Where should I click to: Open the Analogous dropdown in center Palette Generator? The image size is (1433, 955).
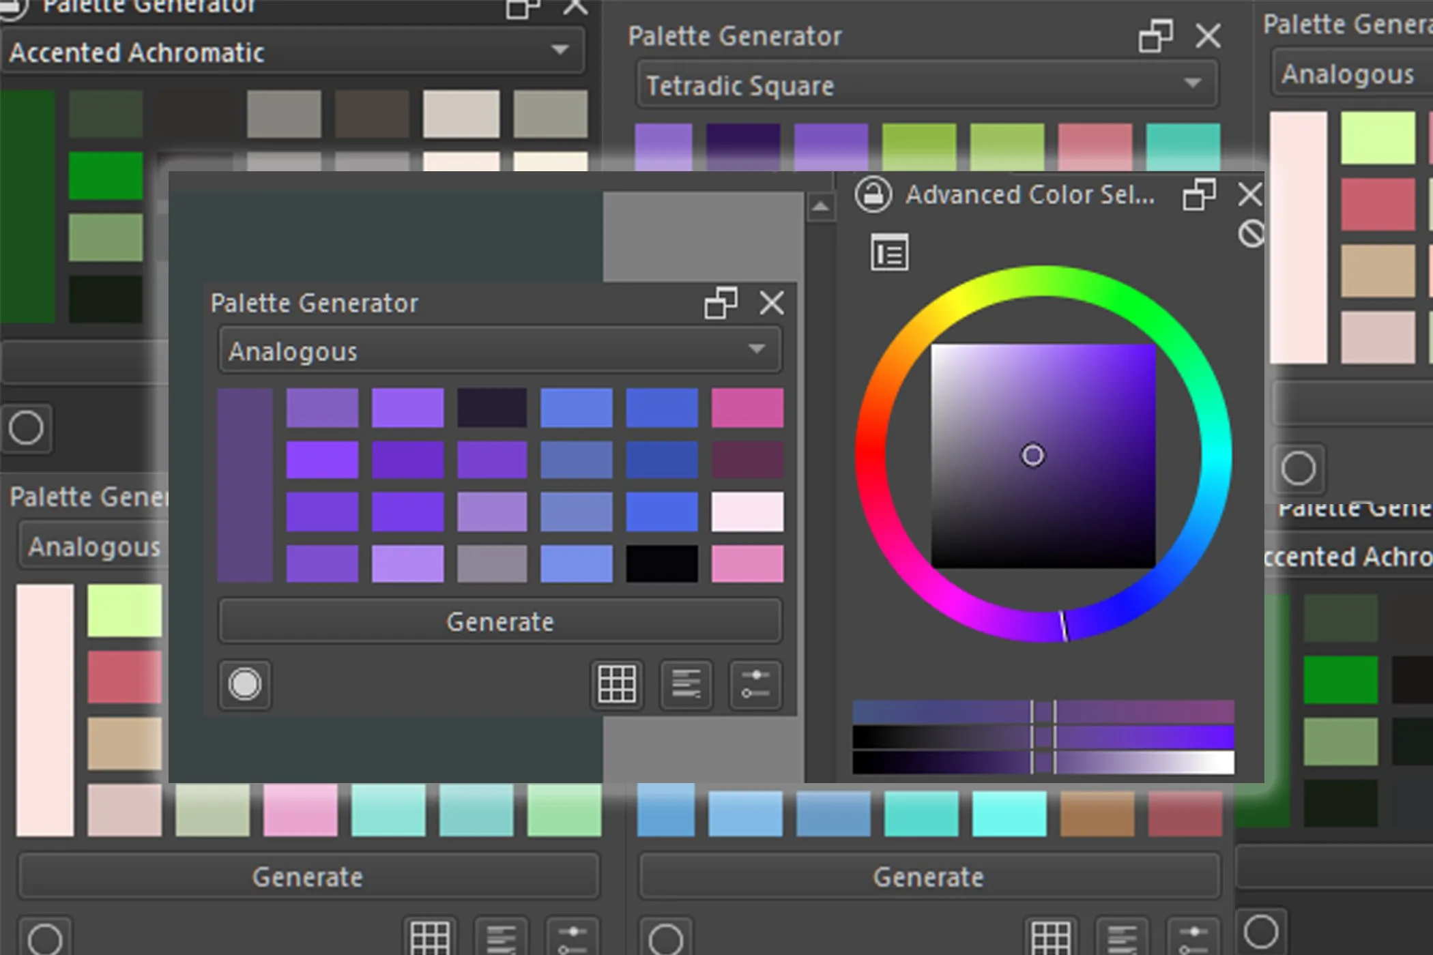pyautogui.click(x=500, y=351)
